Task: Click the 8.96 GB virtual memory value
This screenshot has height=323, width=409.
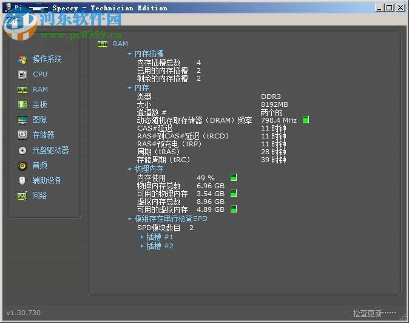Action: point(211,202)
